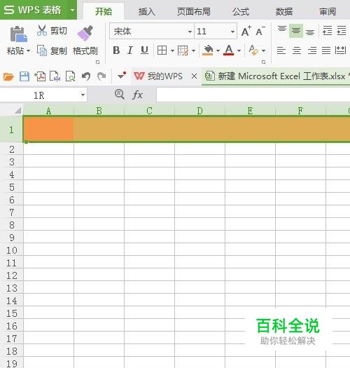Viewport: 350px width, 368px height.
Task: Open the 页面布局 tab
Action: click(x=194, y=11)
